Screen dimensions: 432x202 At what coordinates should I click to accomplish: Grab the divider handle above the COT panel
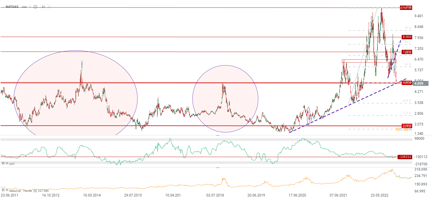(x=217, y=136)
